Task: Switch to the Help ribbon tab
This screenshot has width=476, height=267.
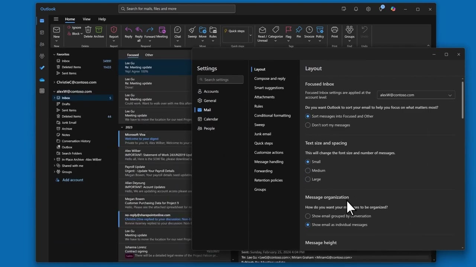Action: pyautogui.click(x=102, y=19)
